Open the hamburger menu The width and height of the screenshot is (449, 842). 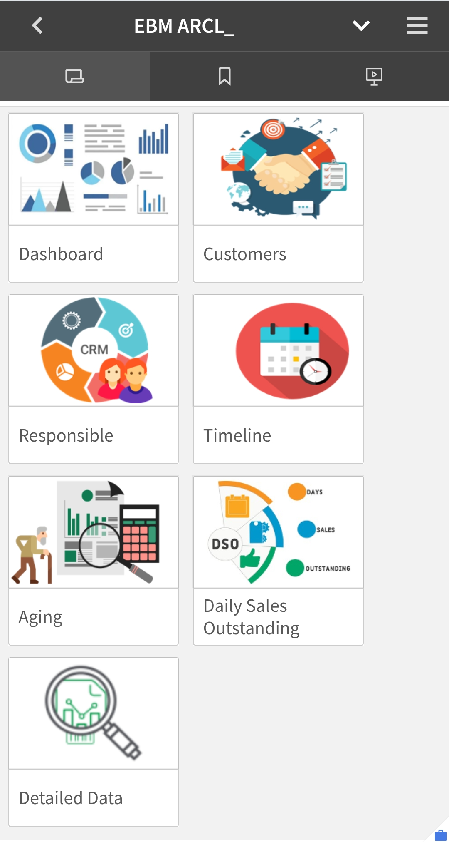(x=417, y=26)
